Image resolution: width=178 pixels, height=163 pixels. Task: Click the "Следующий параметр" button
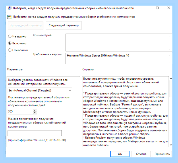pos(63,25)
